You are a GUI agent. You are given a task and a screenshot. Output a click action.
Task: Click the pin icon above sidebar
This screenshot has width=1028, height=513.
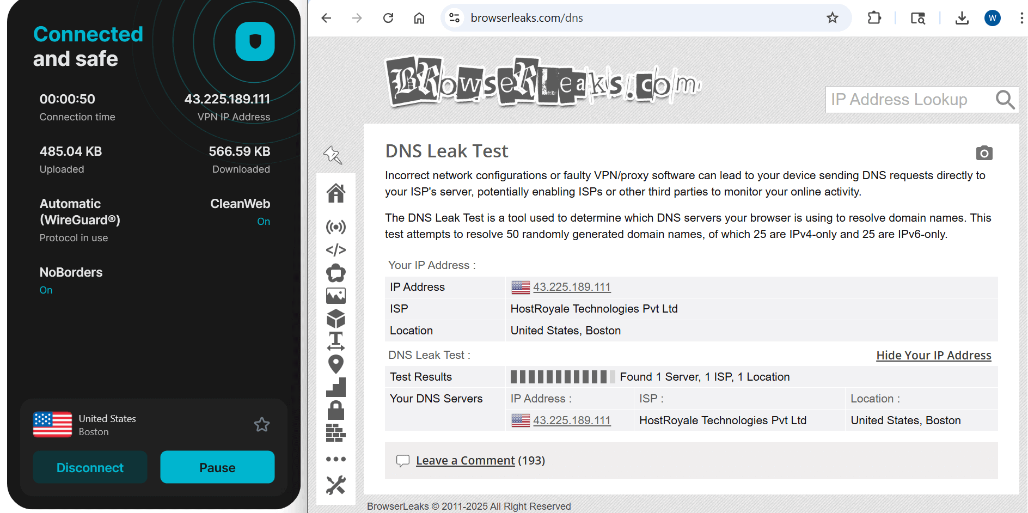(x=333, y=155)
